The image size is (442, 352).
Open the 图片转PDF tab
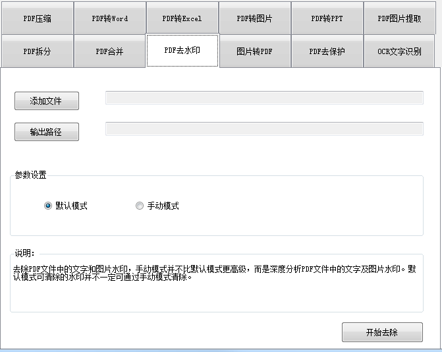(x=254, y=51)
